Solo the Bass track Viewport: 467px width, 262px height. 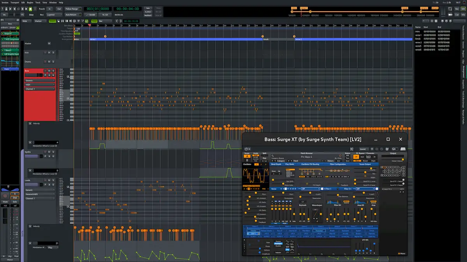tap(53, 71)
